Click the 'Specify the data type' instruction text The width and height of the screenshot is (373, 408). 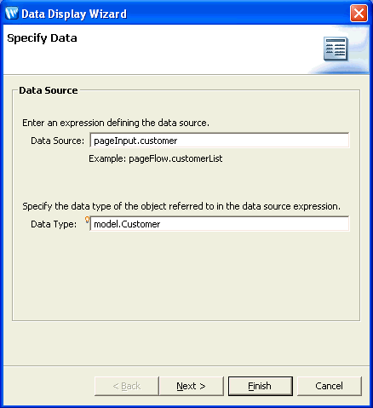[x=181, y=206]
